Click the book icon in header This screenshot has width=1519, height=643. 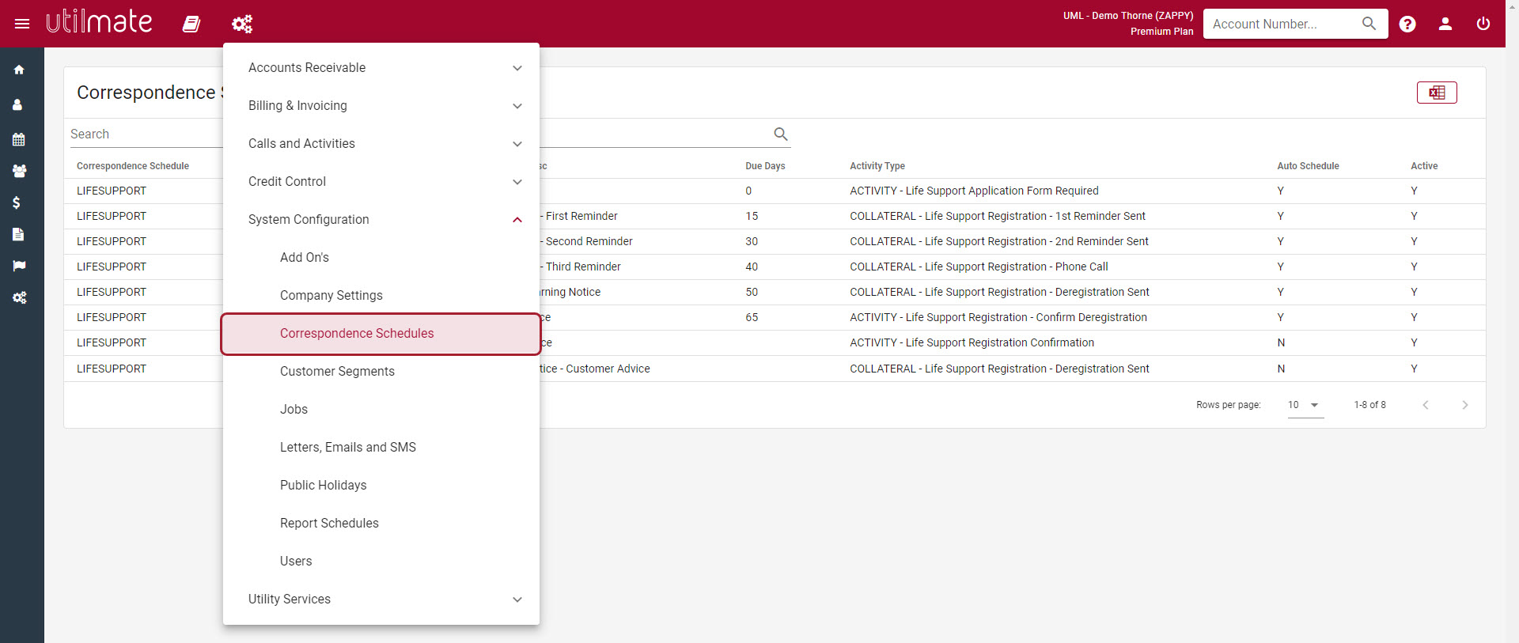(x=191, y=24)
